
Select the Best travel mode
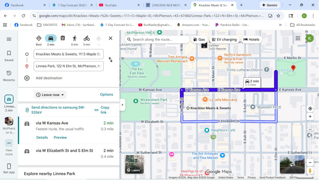[38, 40]
